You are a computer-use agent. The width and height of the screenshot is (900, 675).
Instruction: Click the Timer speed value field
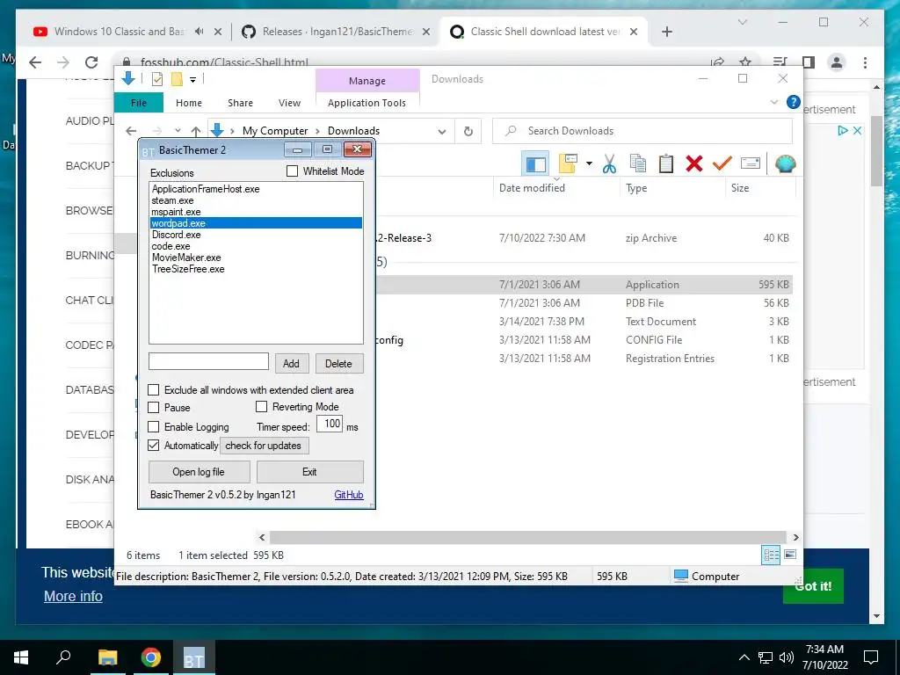330,425
